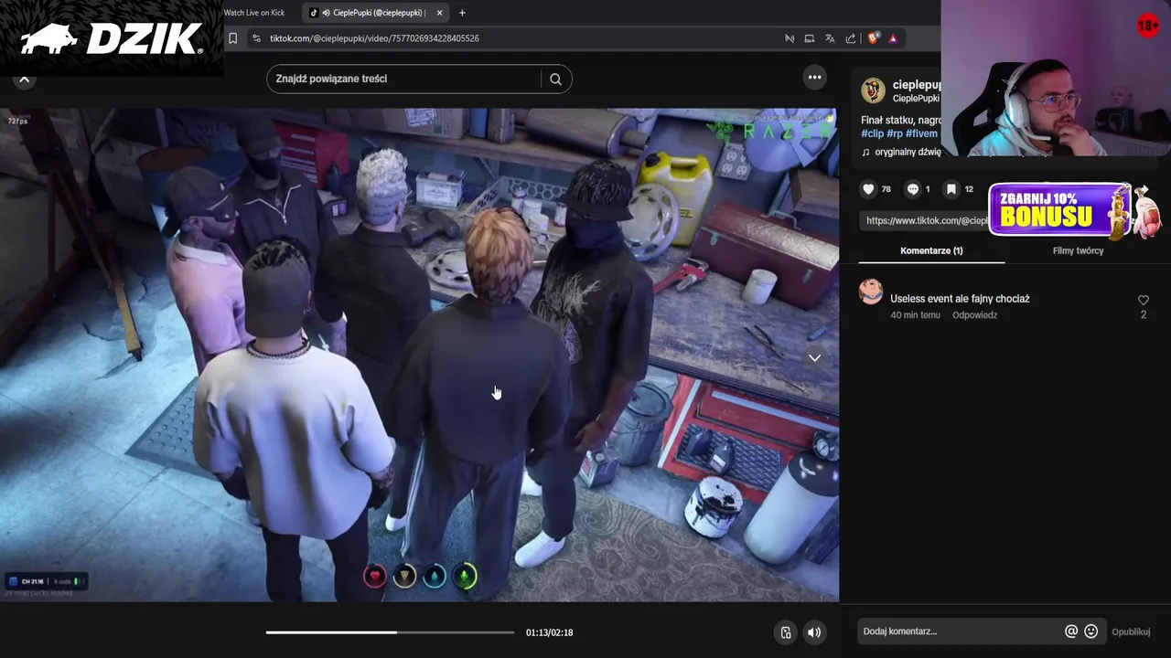The image size is (1171, 658).
Task: Open the Brave Shields lion icon
Action: point(873,38)
